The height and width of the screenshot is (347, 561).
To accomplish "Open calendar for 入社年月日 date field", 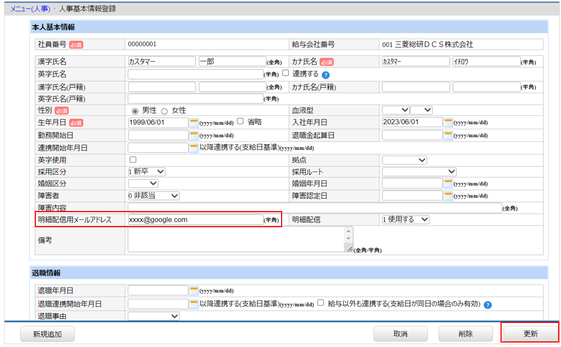I will coord(447,123).
